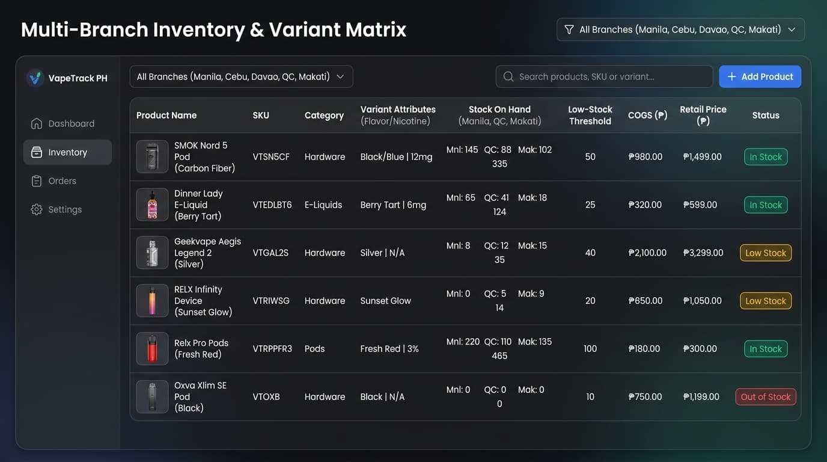Sort by the SKU column header
Viewport: 827px width, 462px height.
click(261, 115)
